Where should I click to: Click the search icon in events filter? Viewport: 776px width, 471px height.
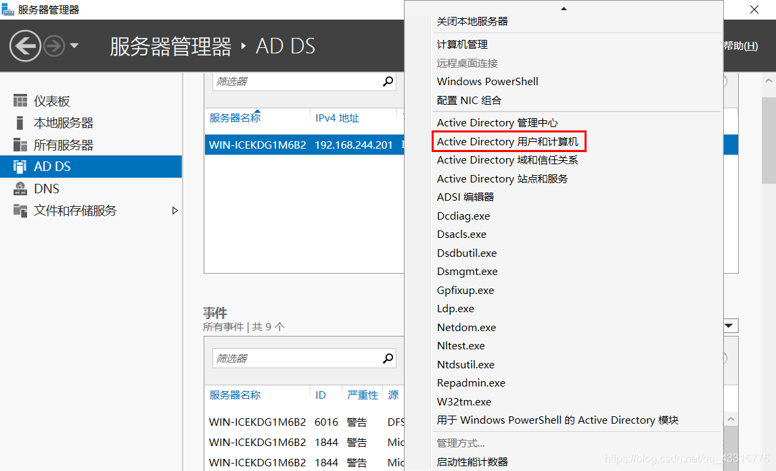(388, 358)
